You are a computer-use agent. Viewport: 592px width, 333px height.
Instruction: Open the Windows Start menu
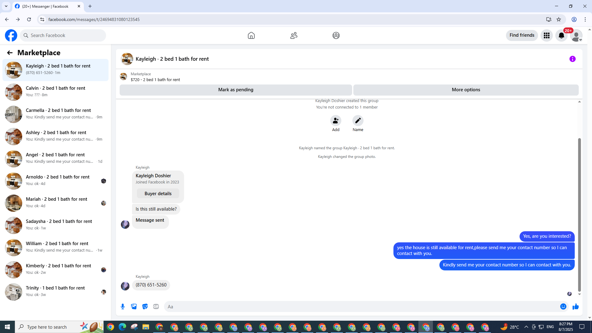click(7, 327)
